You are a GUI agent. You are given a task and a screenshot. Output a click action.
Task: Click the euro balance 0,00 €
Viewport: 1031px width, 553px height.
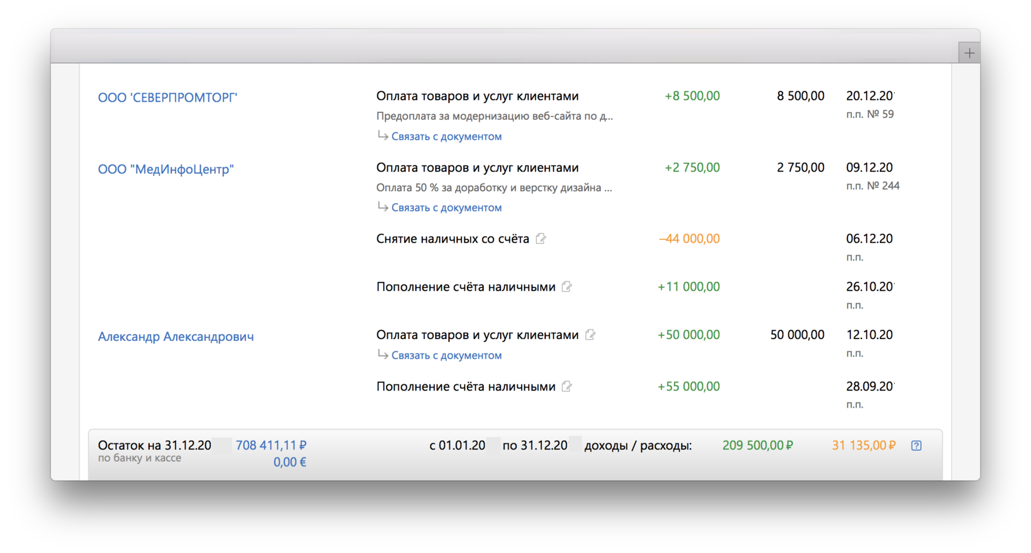(x=290, y=462)
